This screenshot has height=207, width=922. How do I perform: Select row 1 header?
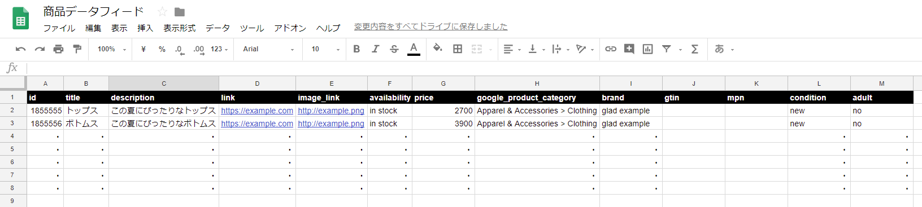13,97
